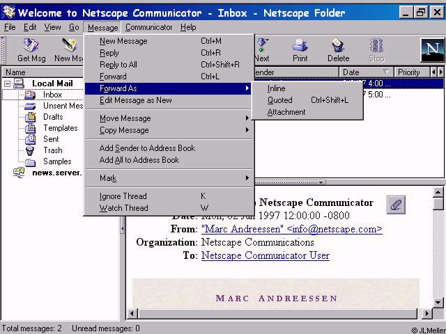Click the Stop toolbar icon
This screenshot has width=446, height=334.
(x=376, y=45)
